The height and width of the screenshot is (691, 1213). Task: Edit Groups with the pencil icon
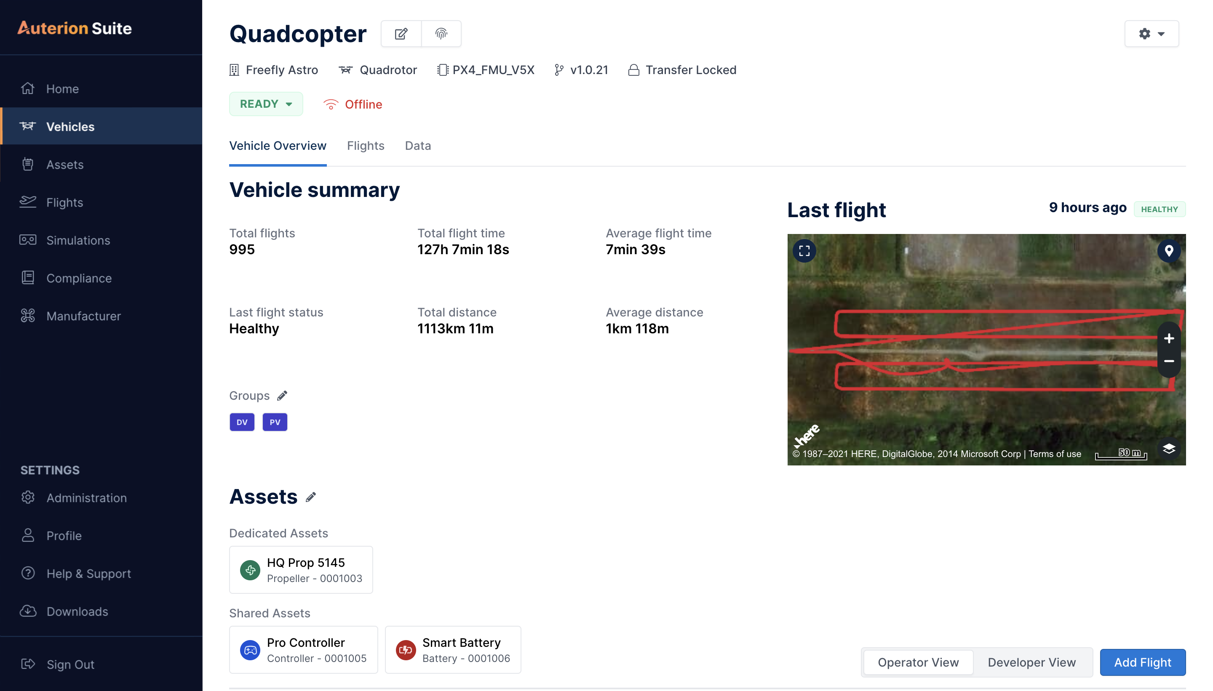coord(282,395)
